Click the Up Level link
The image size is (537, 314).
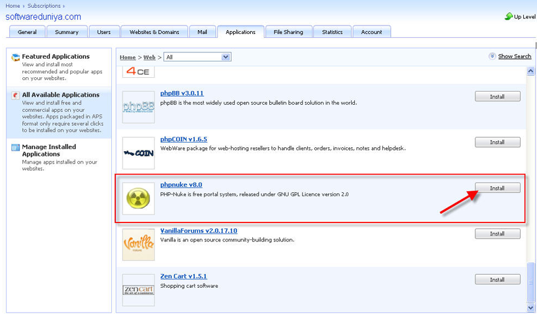(525, 16)
